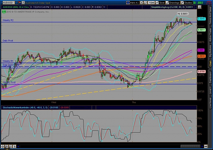The width and height of the screenshot is (213, 150).
Task: Open the Times And Sales side tab
Action: pos(210,16)
